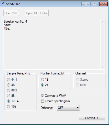Click the Open ISO button
This screenshot has width=109, height=125.
click(11, 13)
